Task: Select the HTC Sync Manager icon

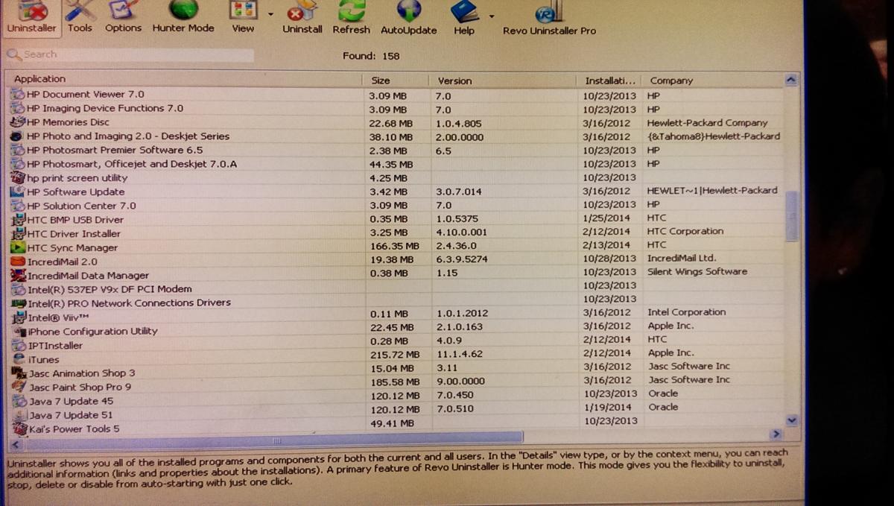Action: tap(18, 247)
